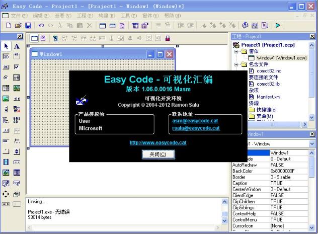The image size is (318, 234).
Task: Select comctl32.inc in project tree
Action: point(269,71)
